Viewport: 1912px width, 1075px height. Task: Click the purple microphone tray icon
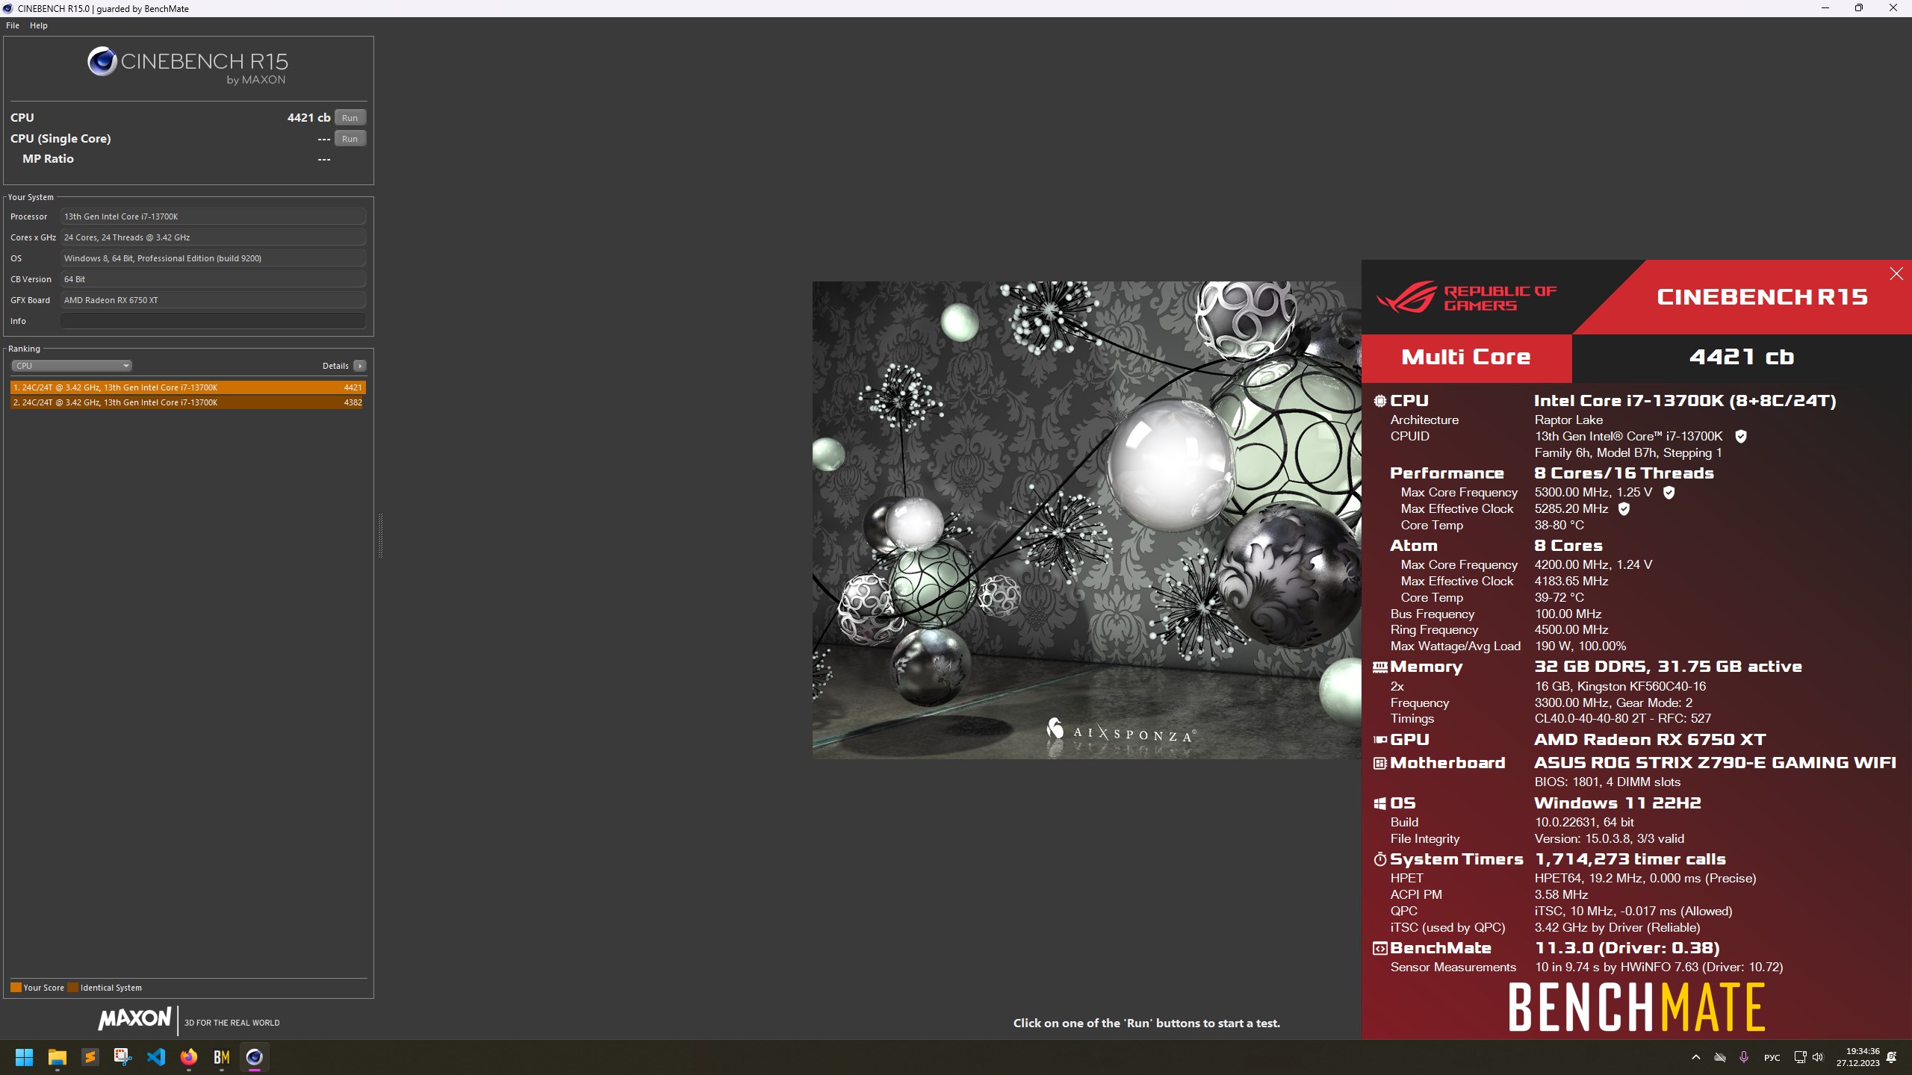tap(1744, 1057)
